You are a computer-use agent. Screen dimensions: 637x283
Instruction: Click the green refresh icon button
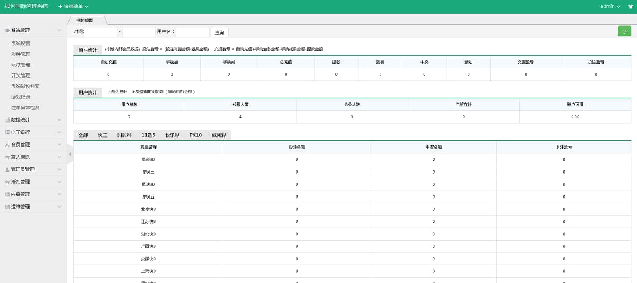(x=624, y=32)
